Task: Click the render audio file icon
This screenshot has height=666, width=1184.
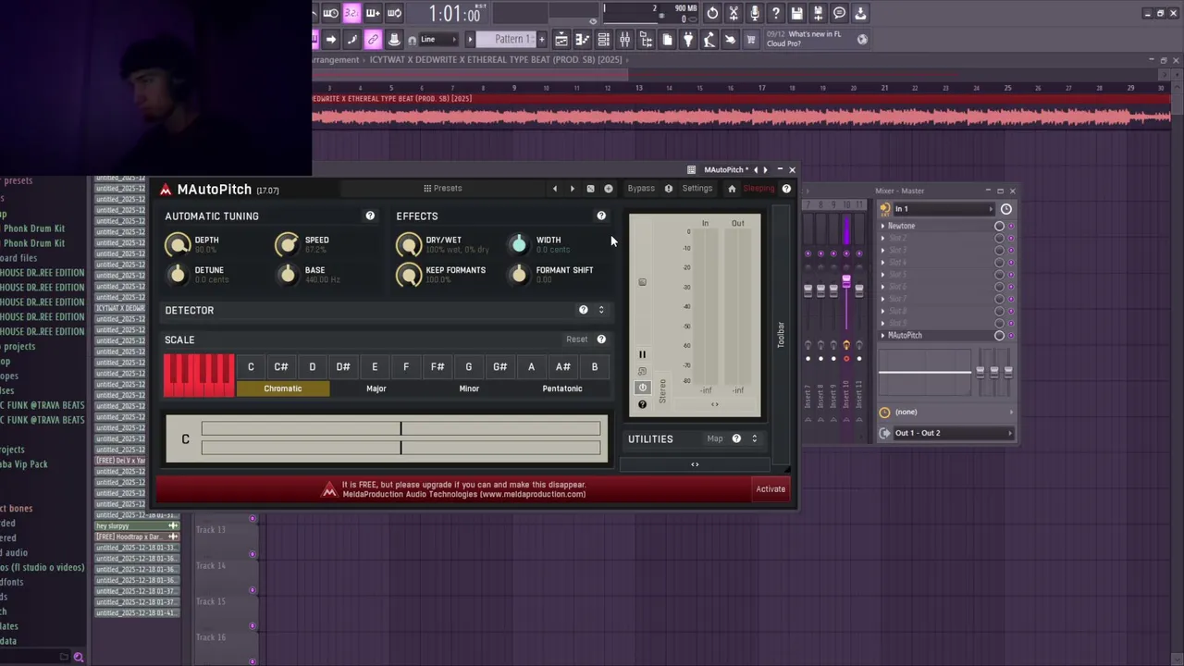Action: click(x=819, y=13)
